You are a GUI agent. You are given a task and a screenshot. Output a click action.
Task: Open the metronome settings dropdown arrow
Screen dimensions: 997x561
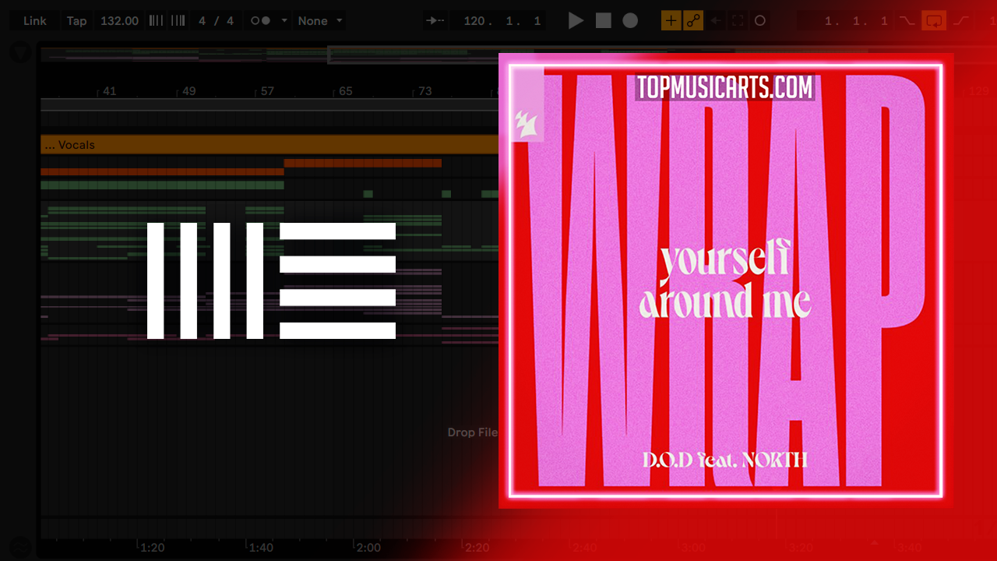click(x=284, y=21)
